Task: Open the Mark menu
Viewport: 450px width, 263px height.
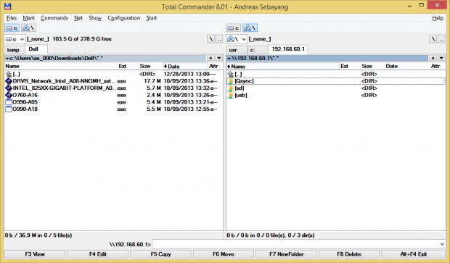Action: coord(29,18)
